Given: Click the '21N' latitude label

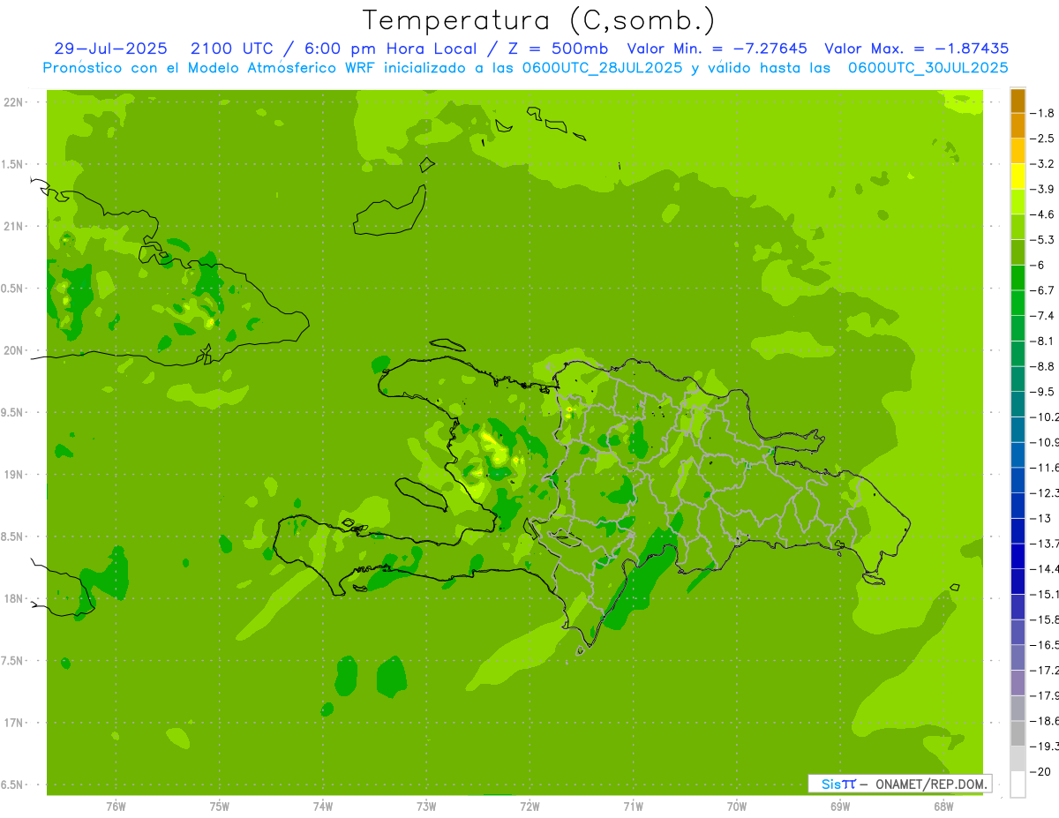Looking at the screenshot, I should [13, 227].
